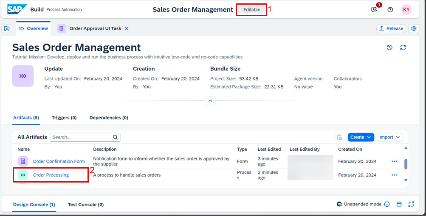This screenshot has height=216, width=426.
Task: Click the Description column header
Action: tap(104, 150)
